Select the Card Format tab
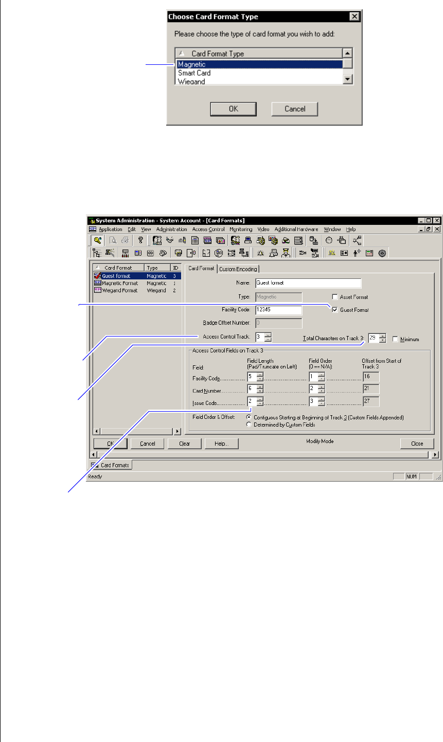The width and height of the screenshot is (443, 742). click(201, 268)
